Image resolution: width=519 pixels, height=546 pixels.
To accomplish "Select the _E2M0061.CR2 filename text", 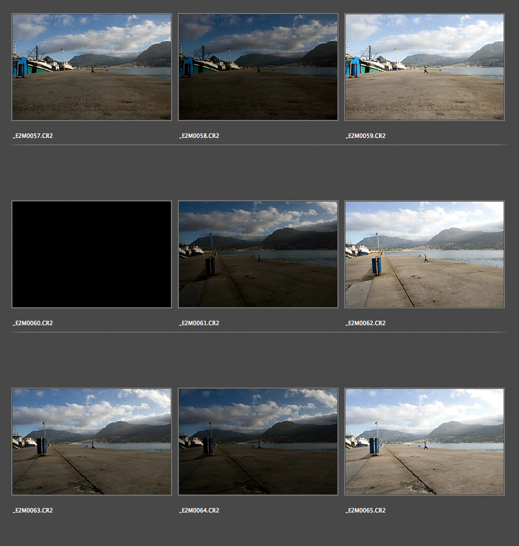I will pyautogui.click(x=199, y=323).
